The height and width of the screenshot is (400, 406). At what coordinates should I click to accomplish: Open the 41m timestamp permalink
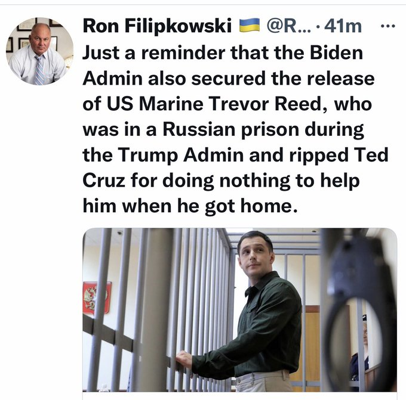343,26
